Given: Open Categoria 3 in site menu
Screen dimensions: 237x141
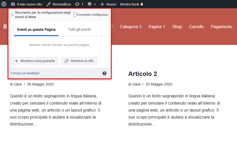Looking at the screenshot, I should click(131, 27).
